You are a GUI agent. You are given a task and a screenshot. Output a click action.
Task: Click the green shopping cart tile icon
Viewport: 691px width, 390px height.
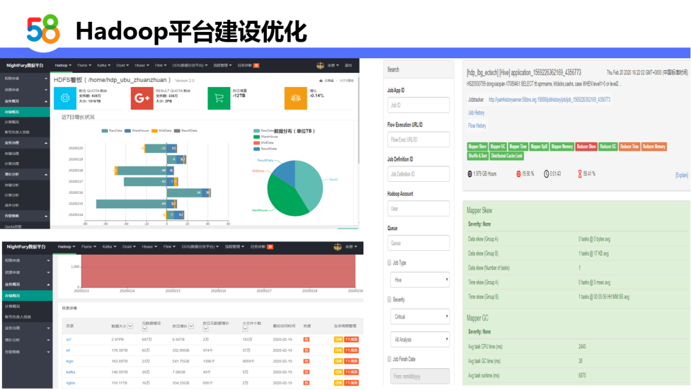(x=219, y=98)
